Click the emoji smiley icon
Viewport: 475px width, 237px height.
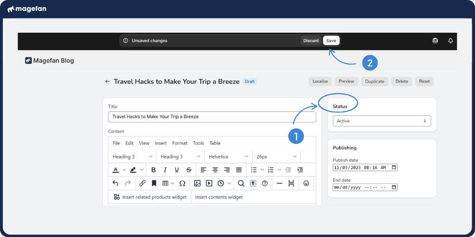pyautogui.click(x=306, y=183)
